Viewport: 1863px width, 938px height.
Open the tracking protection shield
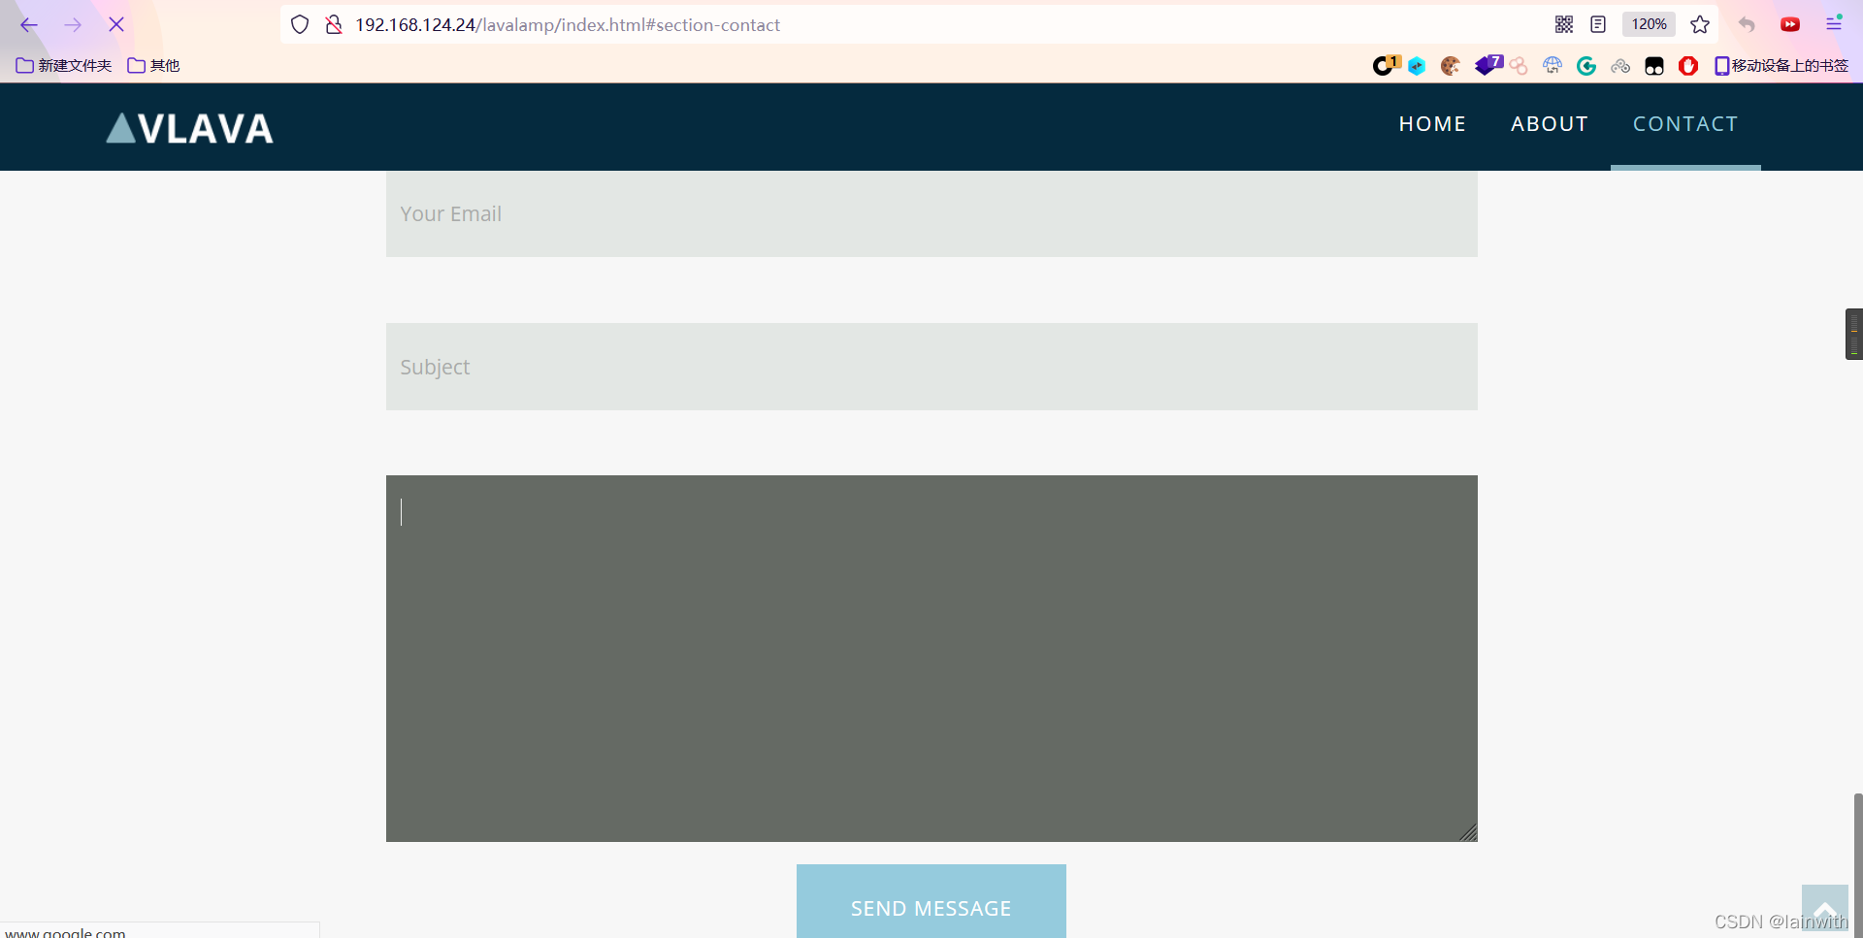click(x=300, y=25)
